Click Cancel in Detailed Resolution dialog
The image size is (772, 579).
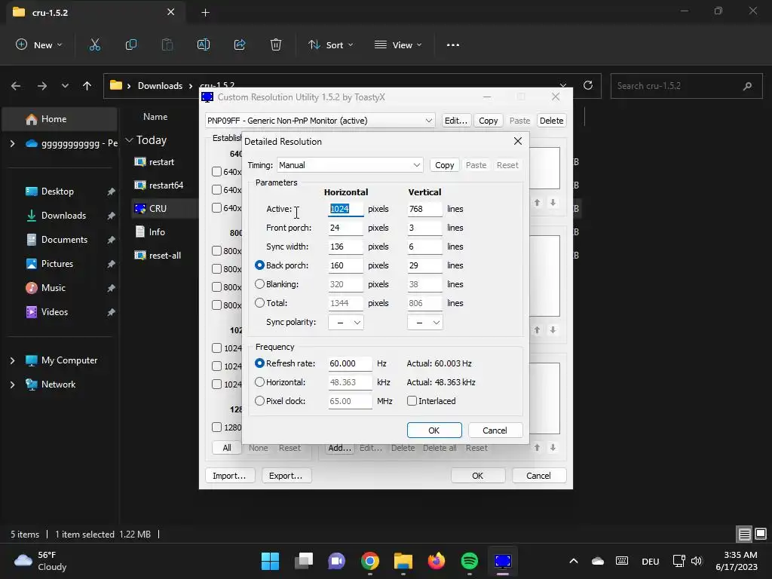495,430
